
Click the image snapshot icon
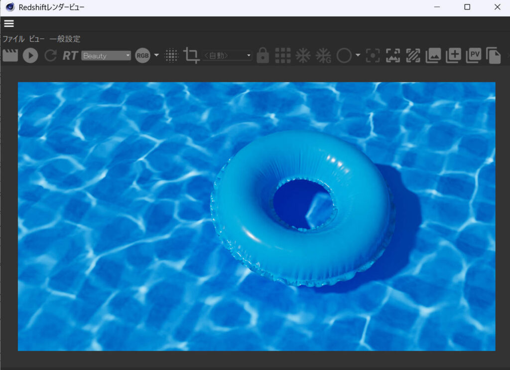[x=433, y=55]
